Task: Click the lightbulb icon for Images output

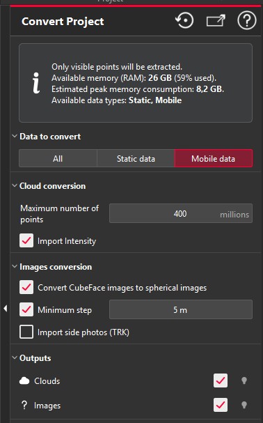Action: pyautogui.click(x=244, y=405)
